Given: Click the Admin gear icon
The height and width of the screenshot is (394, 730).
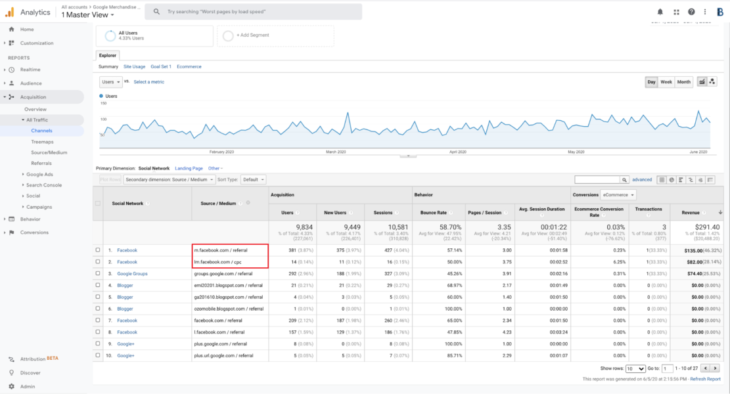Looking at the screenshot, I should click(x=12, y=386).
